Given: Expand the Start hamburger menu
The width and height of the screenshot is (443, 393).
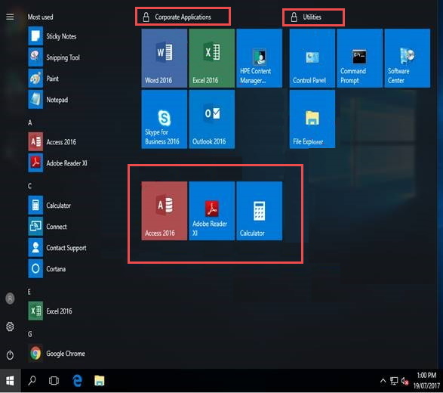Looking at the screenshot, I should coord(10,17).
